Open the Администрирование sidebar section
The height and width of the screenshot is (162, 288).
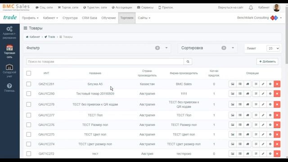[x=9, y=33]
